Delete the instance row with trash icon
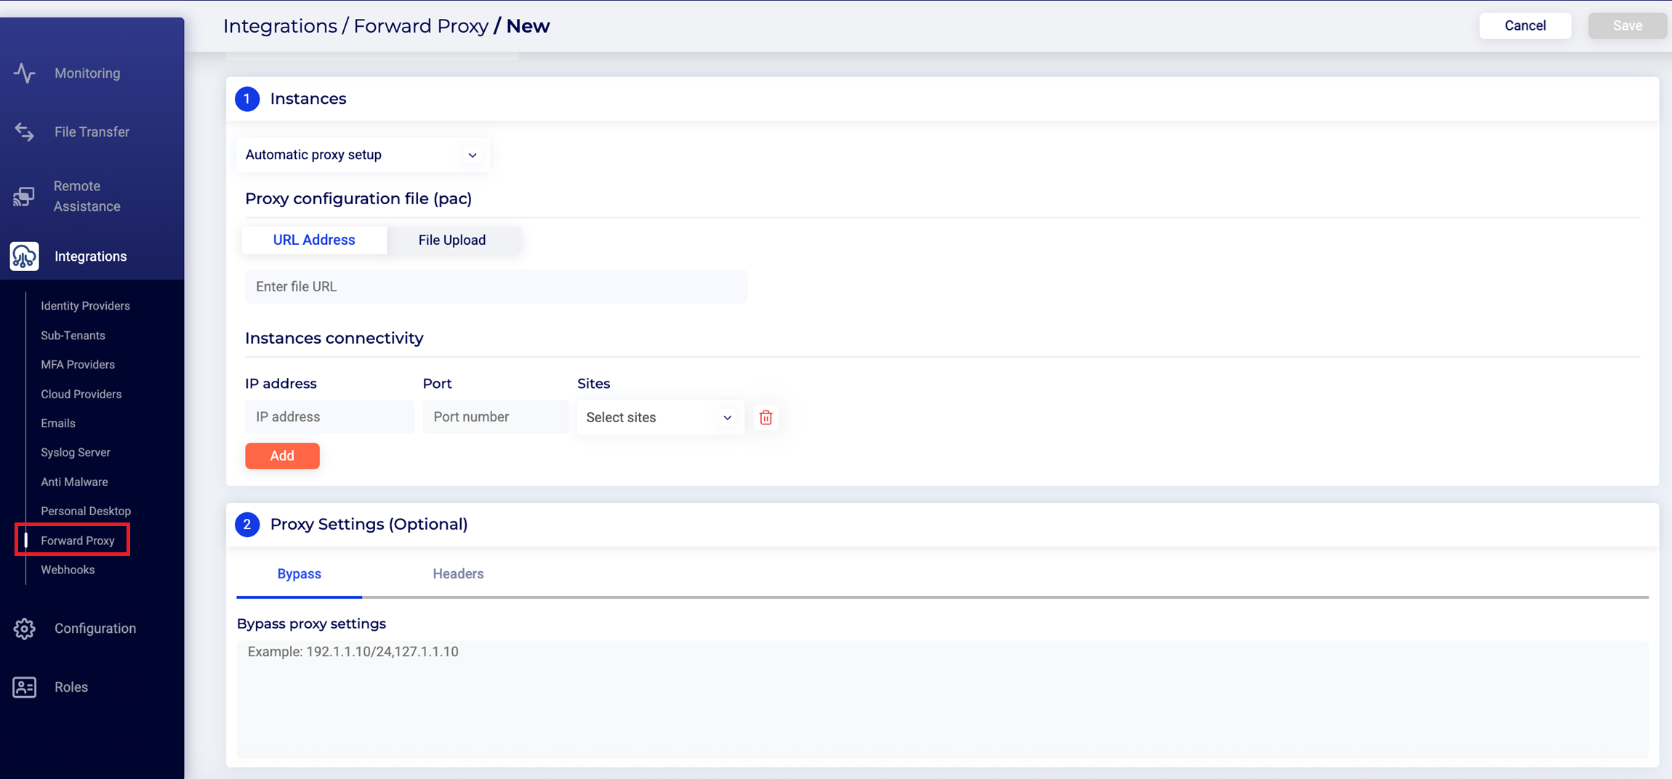Image resolution: width=1672 pixels, height=779 pixels. point(765,417)
